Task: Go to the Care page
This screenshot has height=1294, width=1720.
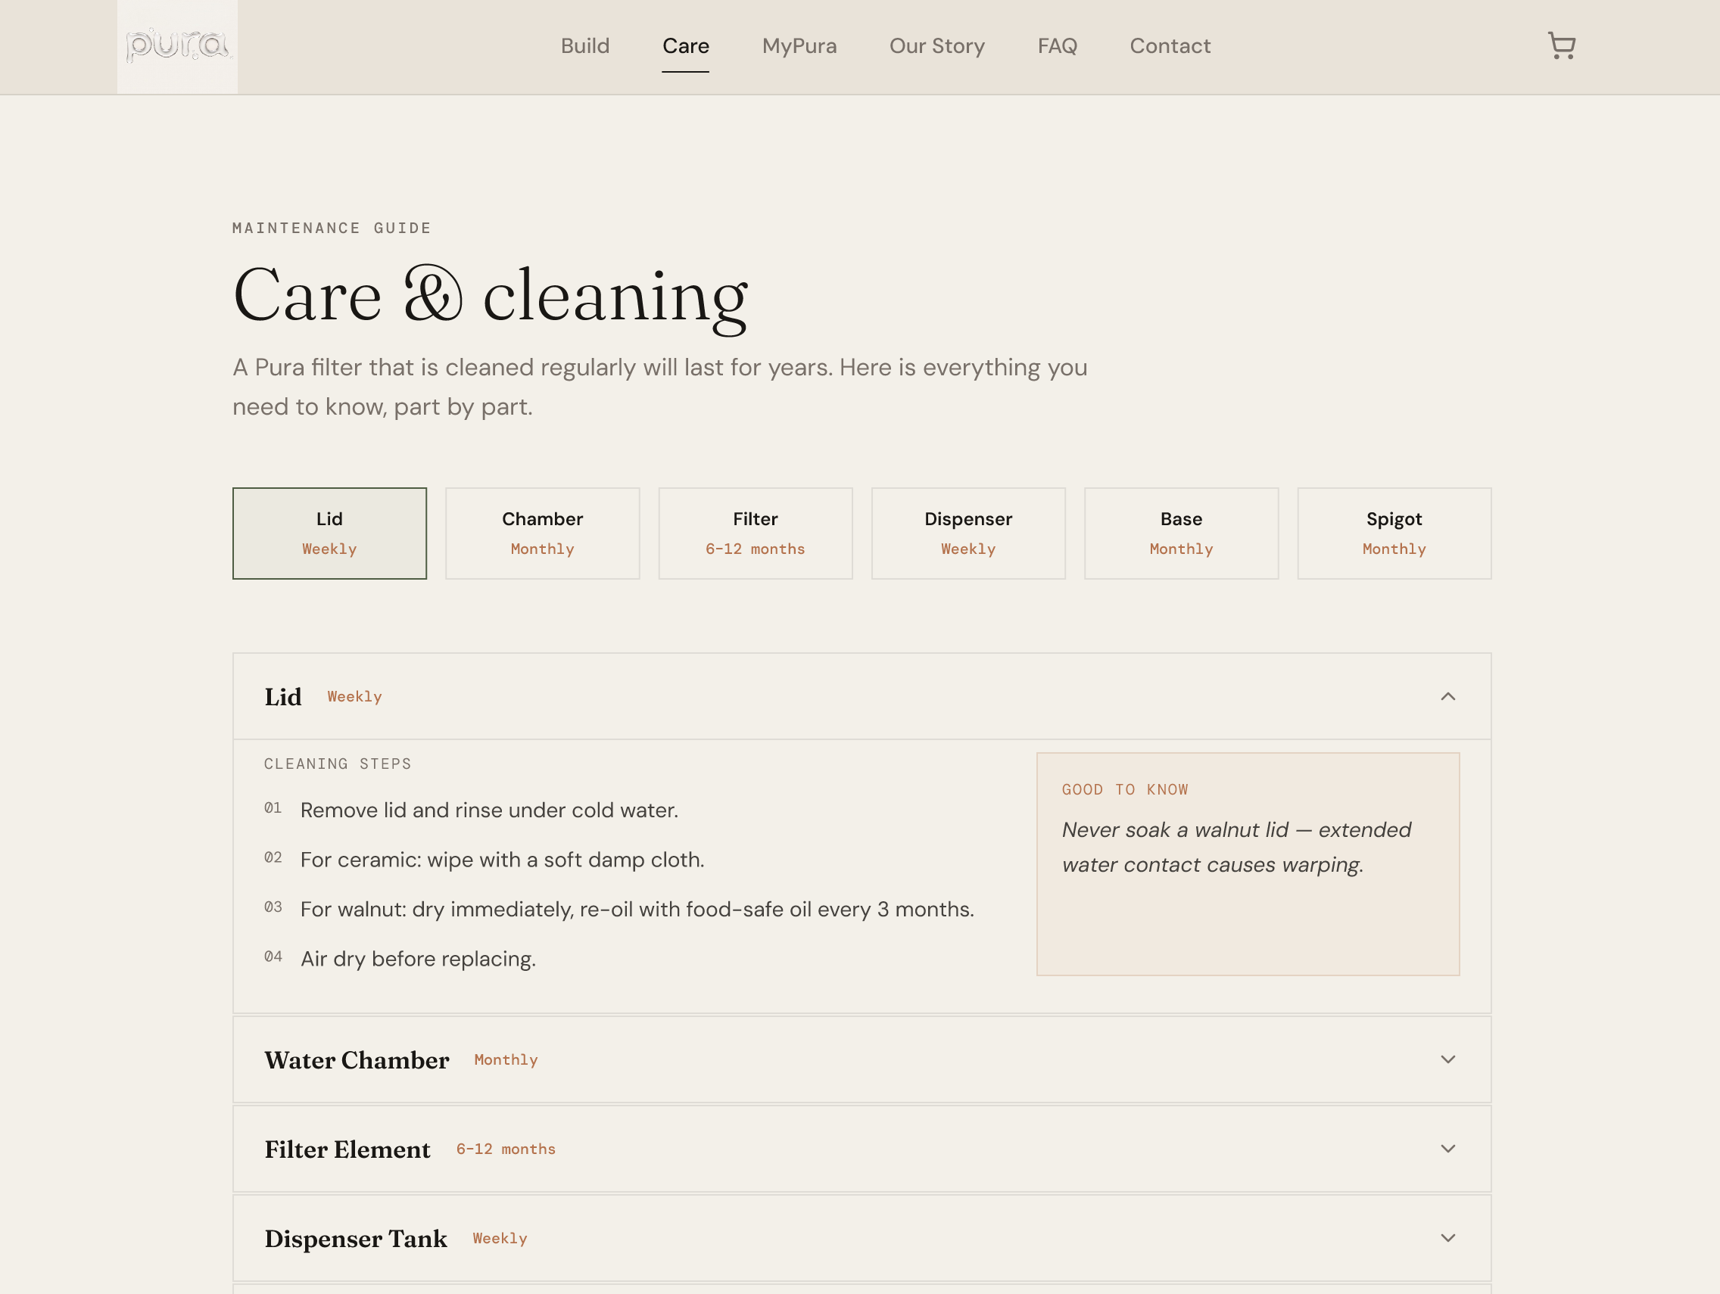Action: click(x=685, y=46)
